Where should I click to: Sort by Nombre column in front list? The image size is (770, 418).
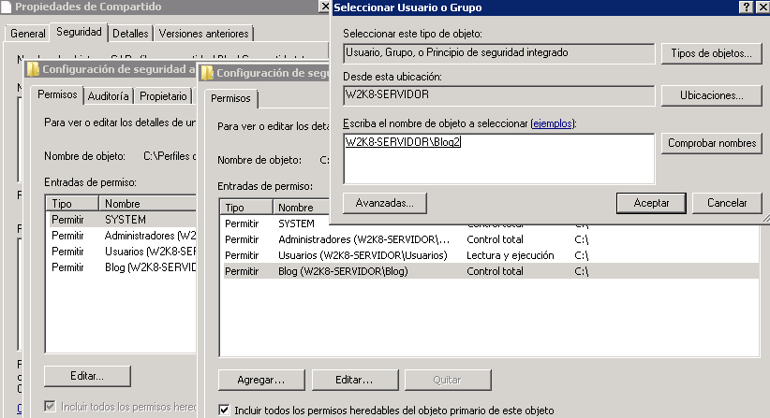click(301, 208)
